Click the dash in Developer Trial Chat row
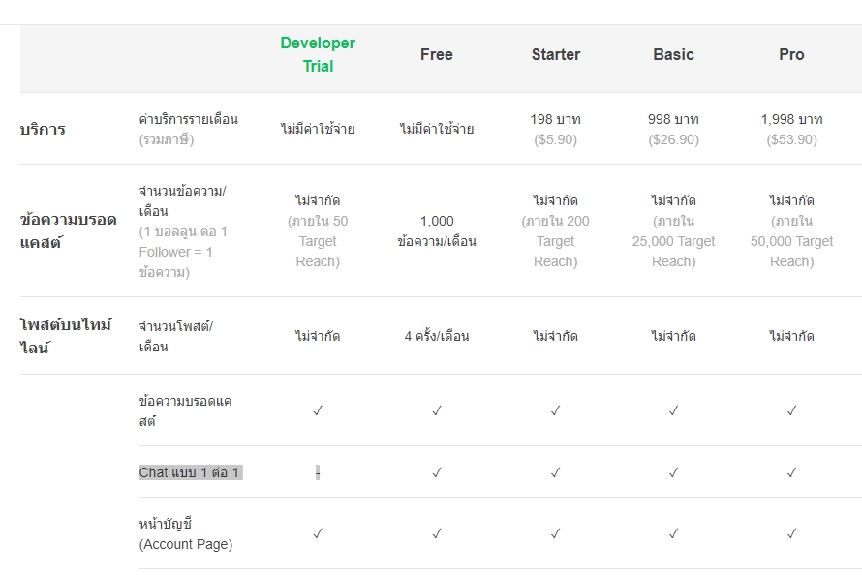Image resolution: width=862 pixels, height=575 pixels. (x=318, y=472)
